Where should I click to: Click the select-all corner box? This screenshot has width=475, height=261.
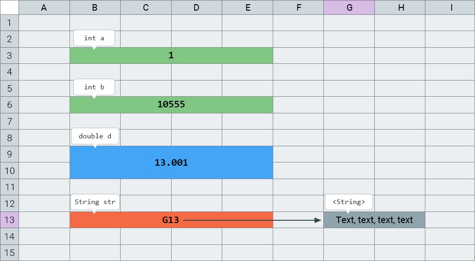[9, 7]
